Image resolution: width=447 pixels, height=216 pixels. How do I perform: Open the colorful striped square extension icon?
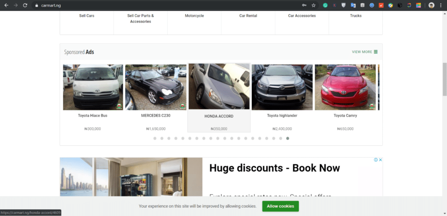click(x=419, y=5)
